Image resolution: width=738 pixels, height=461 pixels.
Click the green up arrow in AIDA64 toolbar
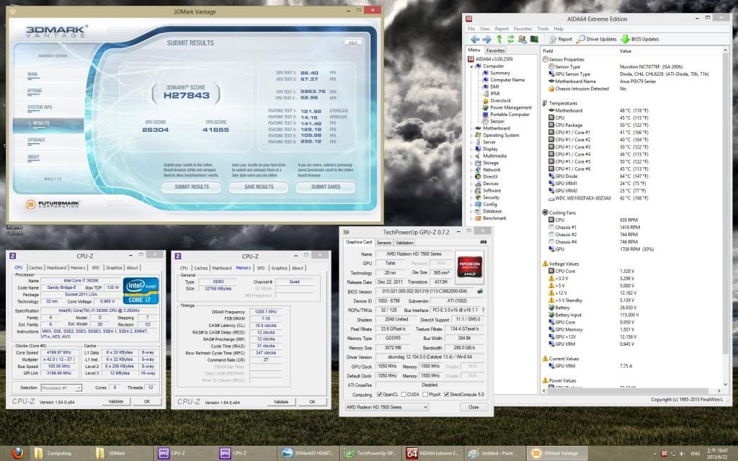pyautogui.click(x=499, y=39)
